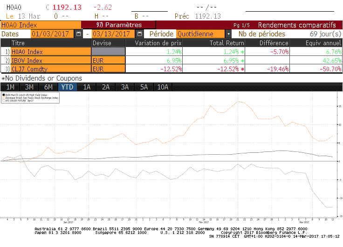
Task: Click the 42.65% Equiv annuel value
Action: pos(332,61)
